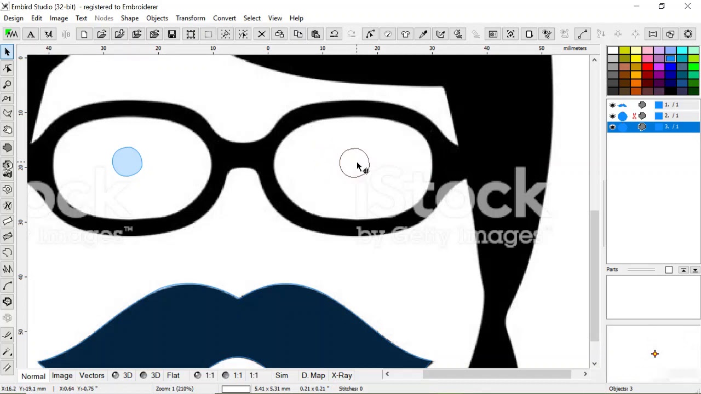Click the X-Ray view button

(x=342, y=375)
